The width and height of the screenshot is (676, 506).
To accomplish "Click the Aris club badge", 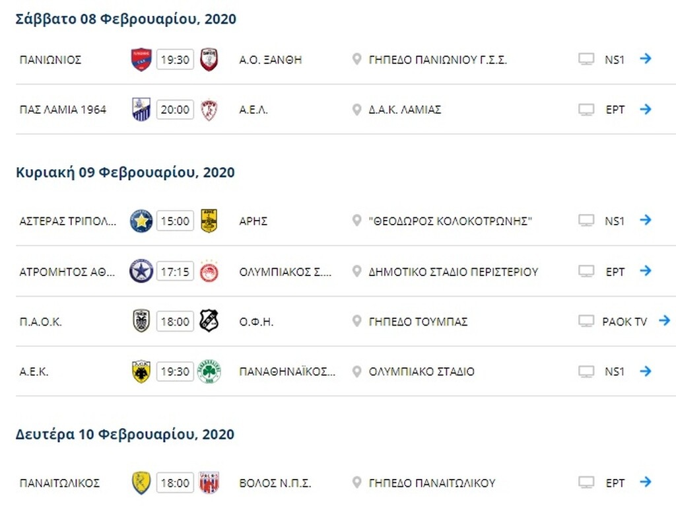I will [x=209, y=221].
